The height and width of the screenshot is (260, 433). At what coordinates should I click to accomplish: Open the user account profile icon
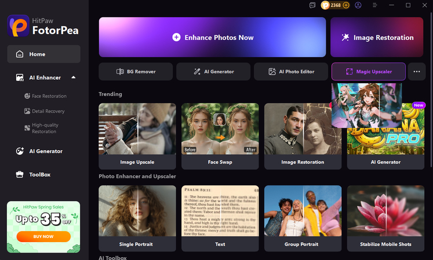pyautogui.click(x=358, y=5)
